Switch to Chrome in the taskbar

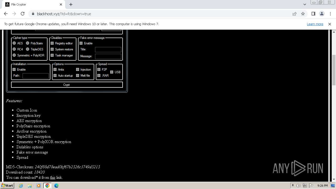(48, 186)
